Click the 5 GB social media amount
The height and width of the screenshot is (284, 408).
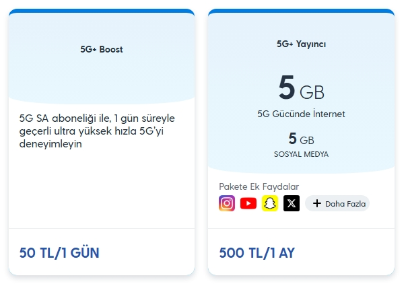301,139
